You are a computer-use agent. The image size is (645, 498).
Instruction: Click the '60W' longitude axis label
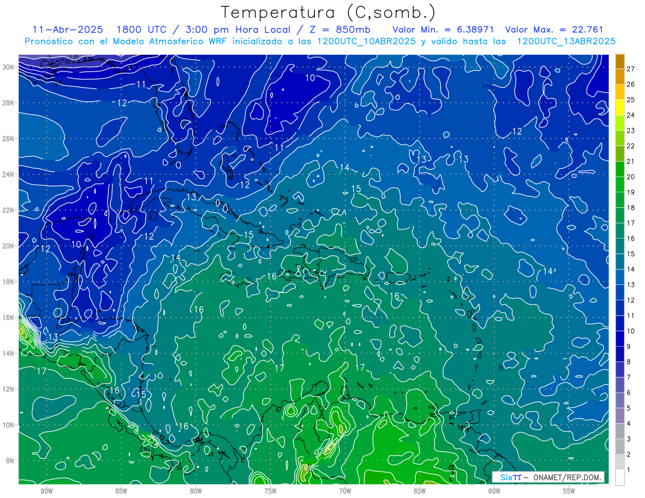click(494, 491)
